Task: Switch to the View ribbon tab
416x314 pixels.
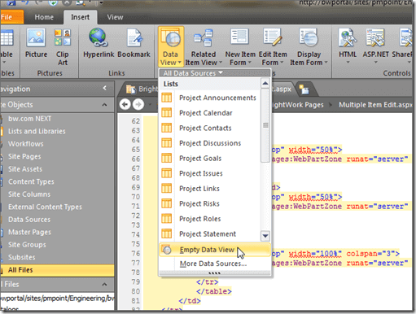Action: click(115, 17)
